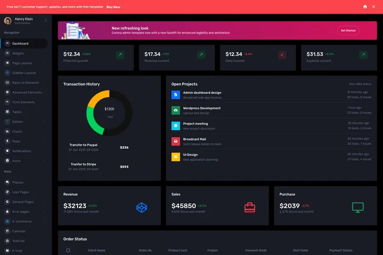Go to Calendar in the sidebar
Screen dimensions: 383x255
click(x=19, y=231)
